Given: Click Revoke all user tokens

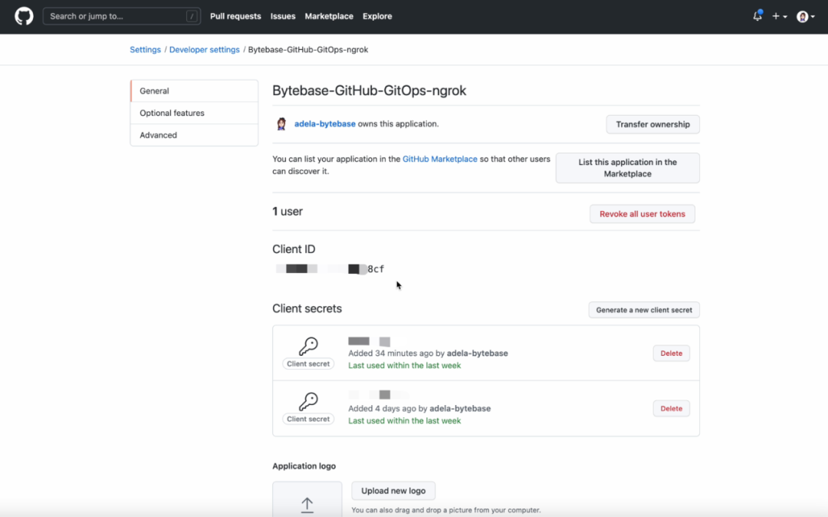Looking at the screenshot, I should click(642, 214).
